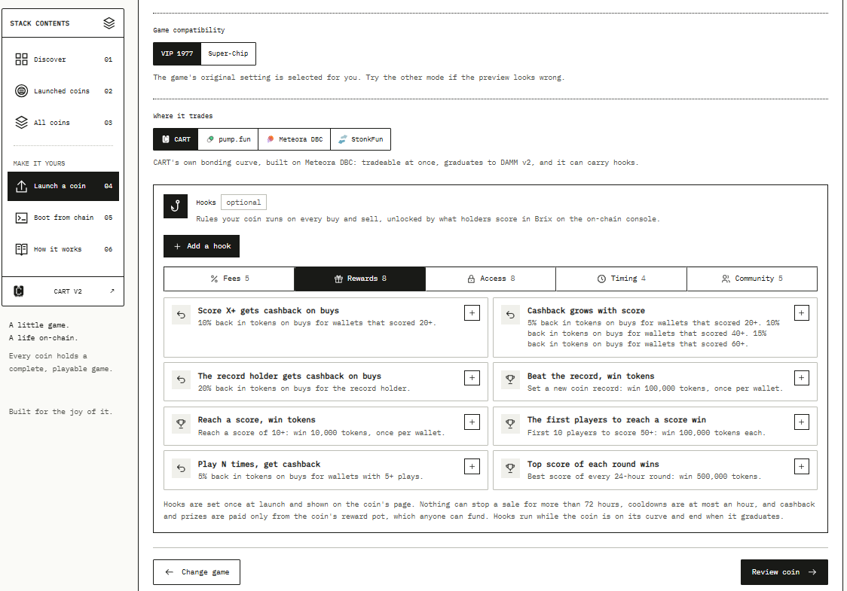Click the 'Where it trades' label
The height and width of the screenshot is (591, 847).
click(x=182, y=116)
